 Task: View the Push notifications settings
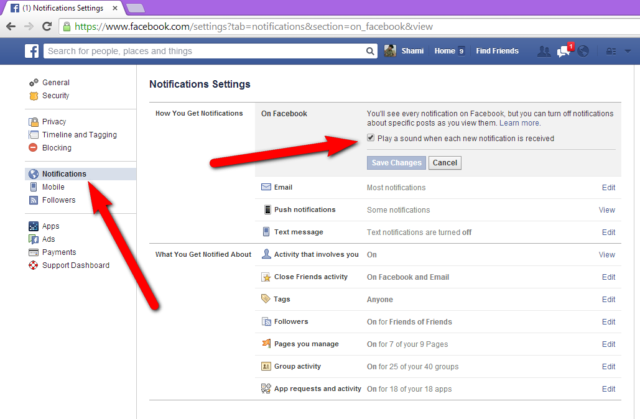click(x=606, y=210)
